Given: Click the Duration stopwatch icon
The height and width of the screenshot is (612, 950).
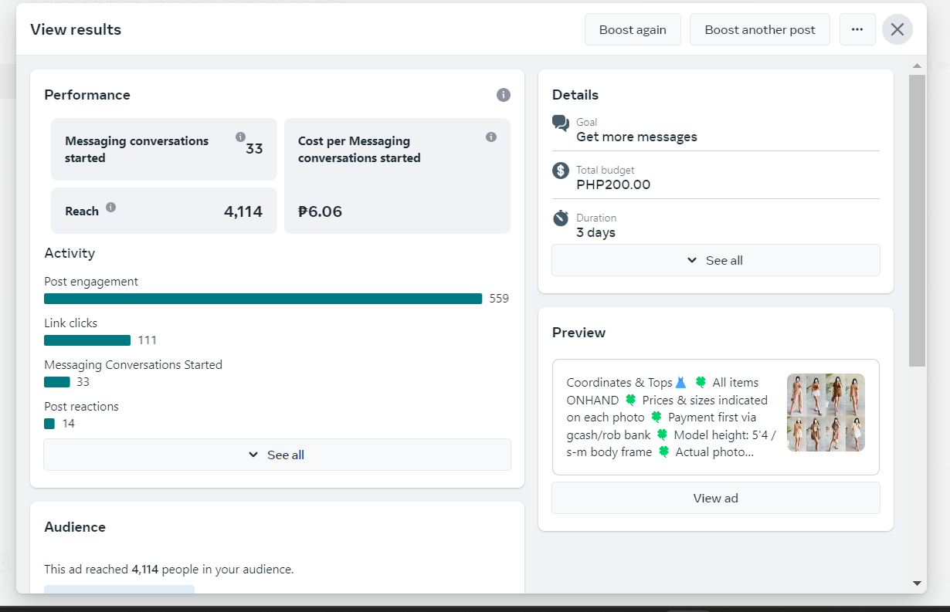Looking at the screenshot, I should click(x=561, y=218).
